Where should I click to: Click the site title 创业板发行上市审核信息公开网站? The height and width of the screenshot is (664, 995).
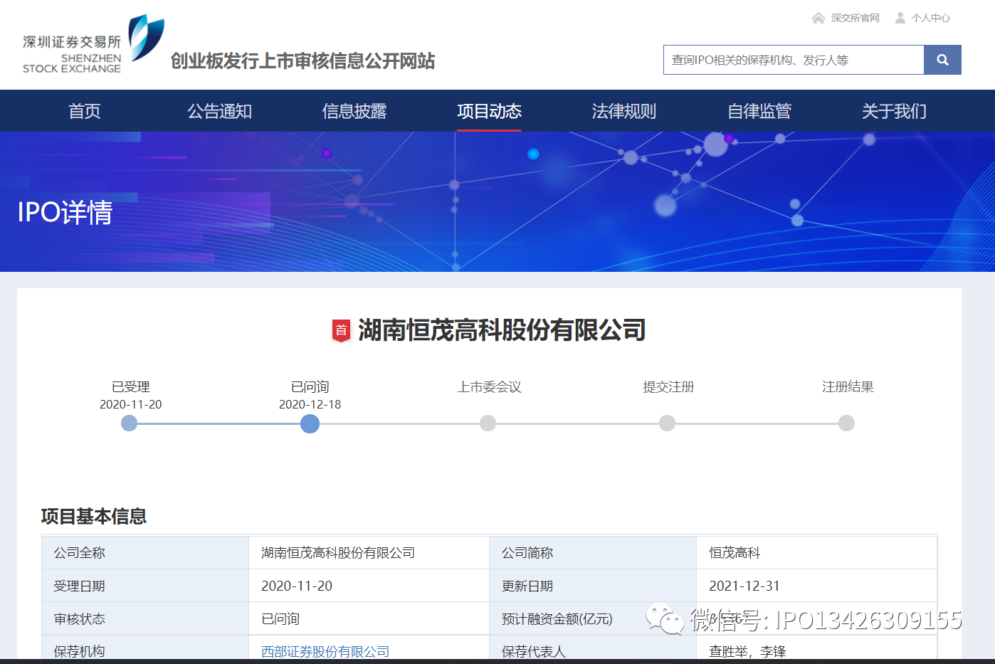pyautogui.click(x=302, y=61)
